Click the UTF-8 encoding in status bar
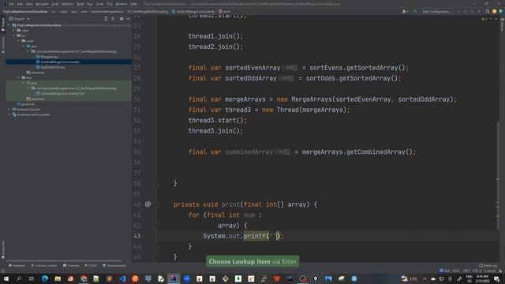The width and height of the screenshot is (505, 284). (x=477, y=271)
